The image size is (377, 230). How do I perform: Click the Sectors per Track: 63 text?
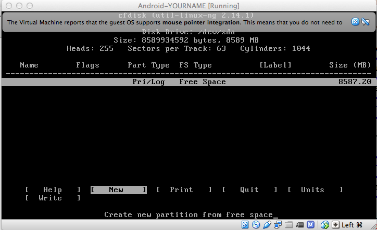[177, 49]
